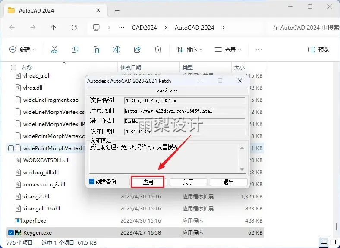Click the 发布信息 scroll up arrow
Viewport: 340px width, 248px height.
click(242, 148)
